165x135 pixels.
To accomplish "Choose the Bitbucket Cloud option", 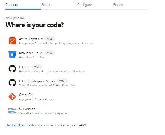I will tap(82, 55).
